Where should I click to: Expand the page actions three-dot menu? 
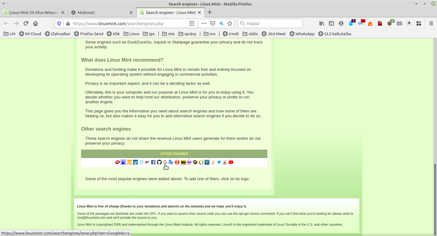click(x=204, y=23)
